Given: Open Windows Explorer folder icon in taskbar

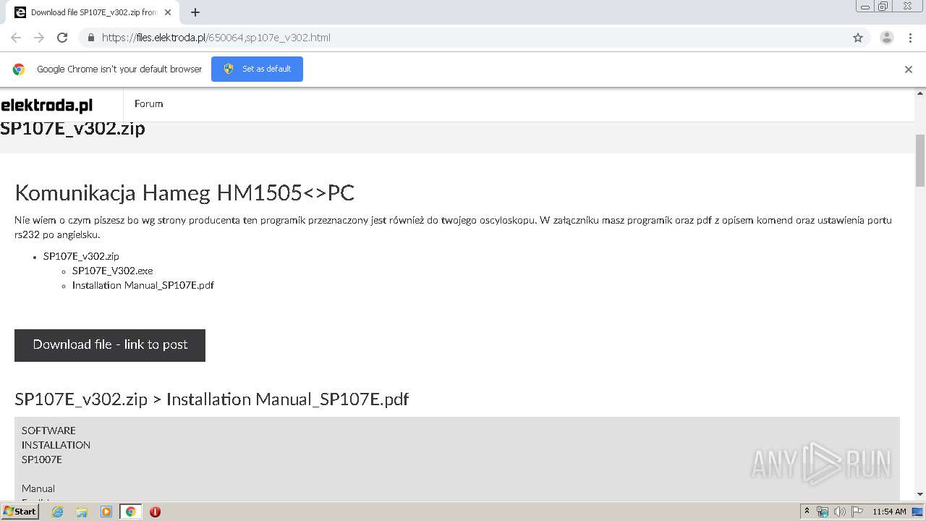Looking at the screenshot, I should click(x=82, y=512).
